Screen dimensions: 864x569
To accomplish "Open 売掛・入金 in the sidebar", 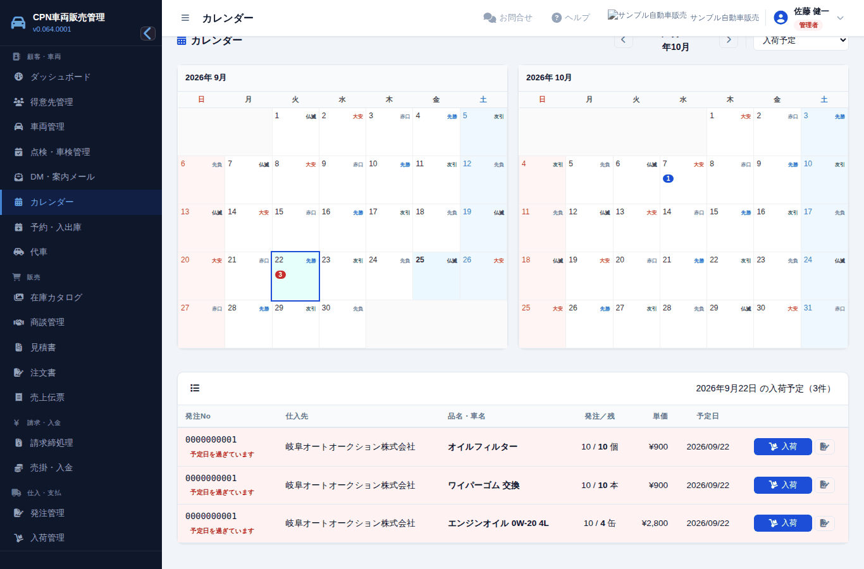I will 81,468.
